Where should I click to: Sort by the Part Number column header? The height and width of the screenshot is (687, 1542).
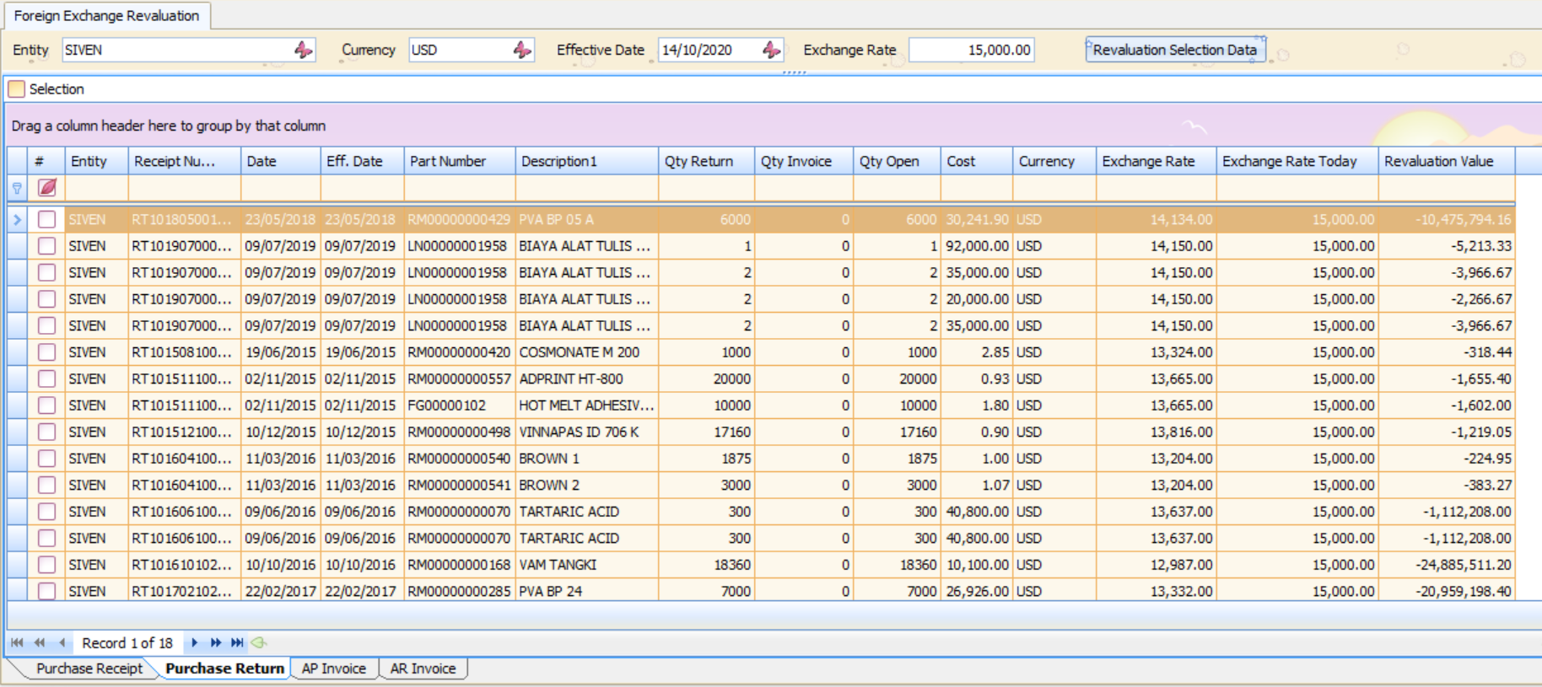(460, 161)
